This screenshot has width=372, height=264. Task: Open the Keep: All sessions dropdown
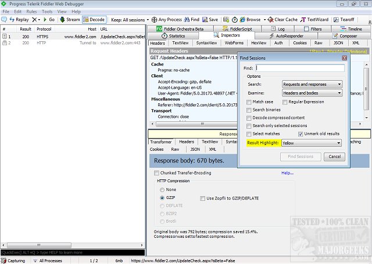pyautogui.click(x=130, y=20)
